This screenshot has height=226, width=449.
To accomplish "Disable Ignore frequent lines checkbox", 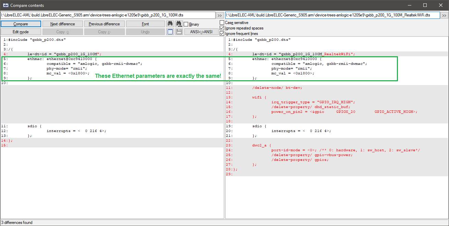I will point(222,34).
